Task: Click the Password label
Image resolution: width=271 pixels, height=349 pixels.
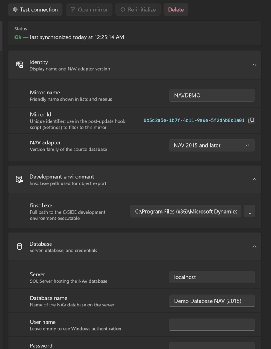Action: [41, 345]
